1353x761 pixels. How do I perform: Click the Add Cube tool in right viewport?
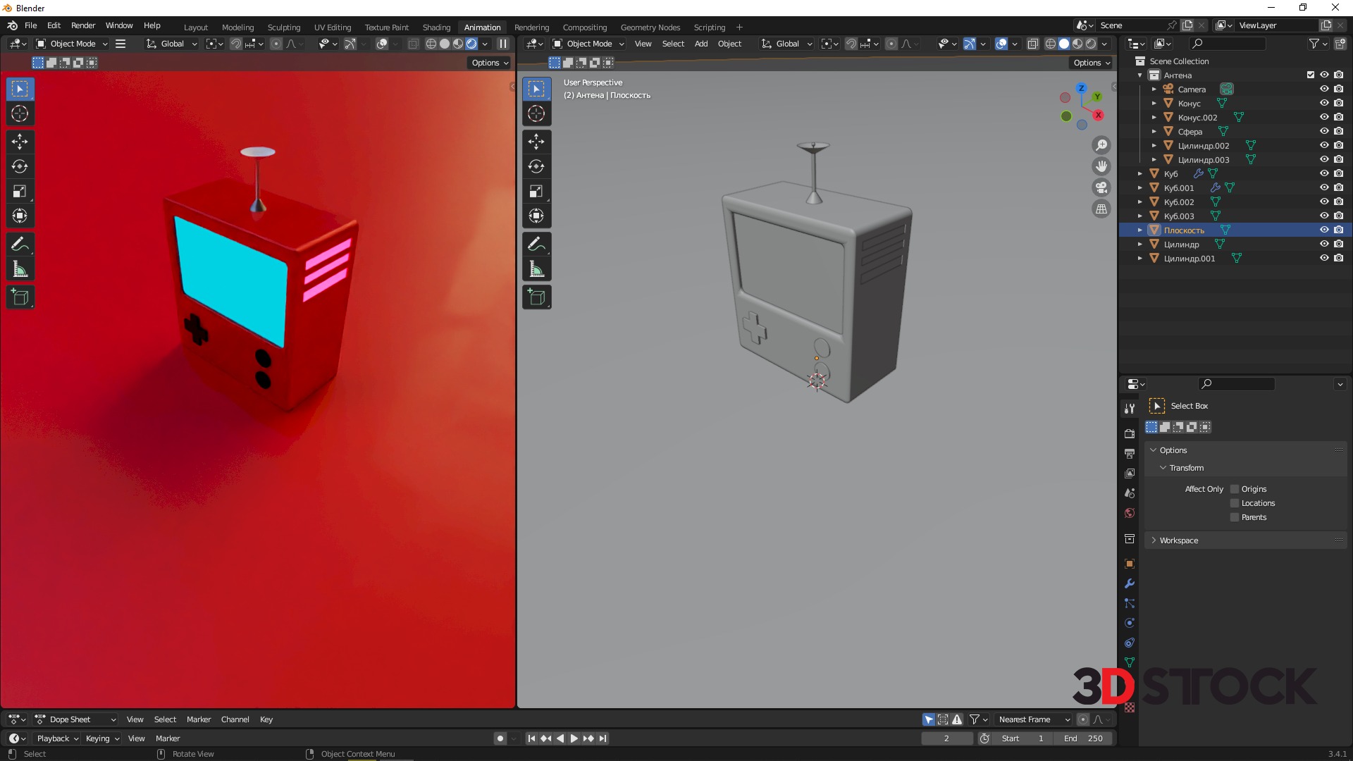click(536, 297)
